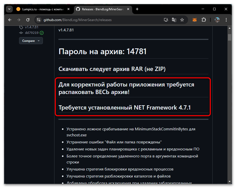
Task: Expand the Compare dropdown button
Action: (x=31, y=41)
